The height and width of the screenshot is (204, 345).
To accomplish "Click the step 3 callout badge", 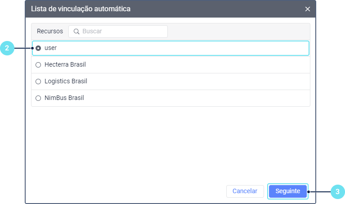I will click(x=337, y=191).
